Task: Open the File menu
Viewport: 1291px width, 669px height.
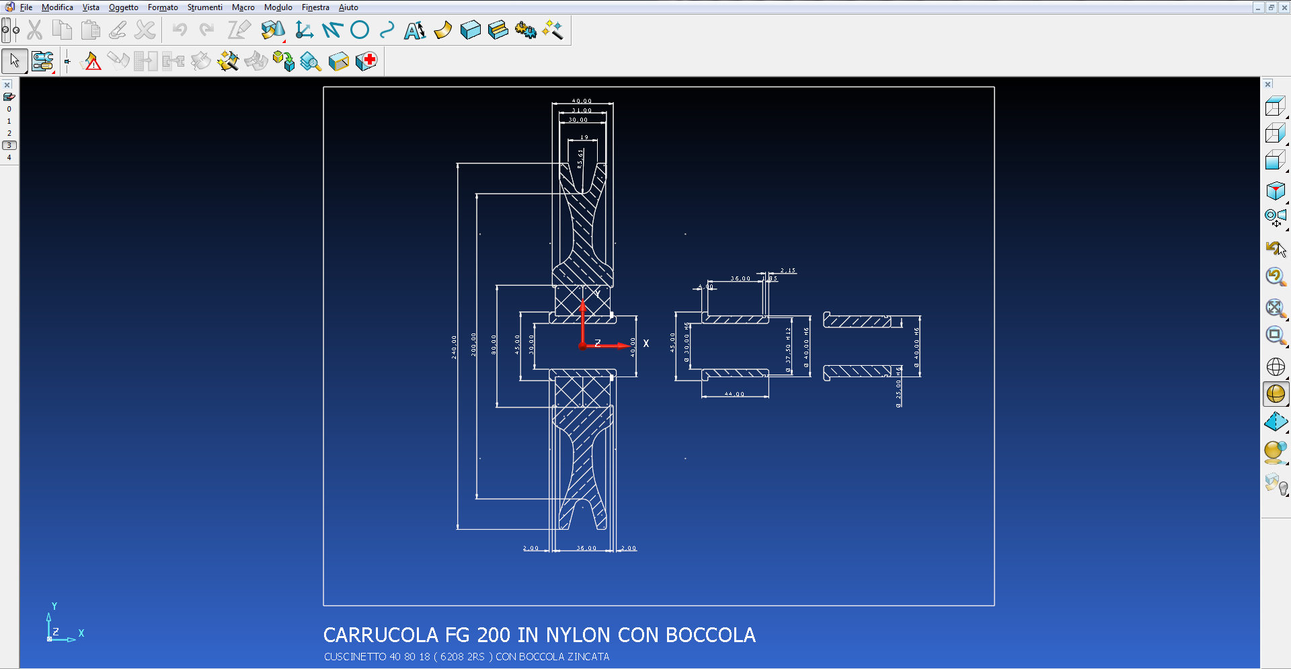Action: [x=26, y=7]
